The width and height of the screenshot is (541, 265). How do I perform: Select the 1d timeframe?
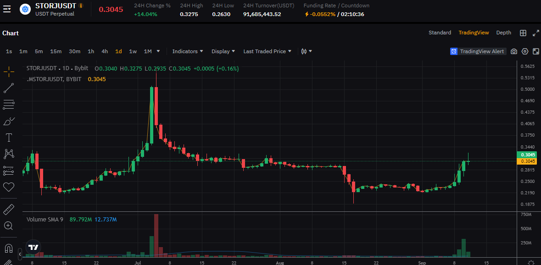point(118,51)
